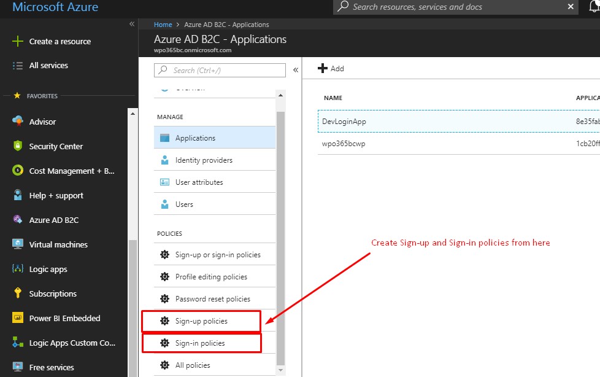Click the Sign-up policies gear icon
Image resolution: width=600 pixels, height=377 pixels.
coord(164,321)
